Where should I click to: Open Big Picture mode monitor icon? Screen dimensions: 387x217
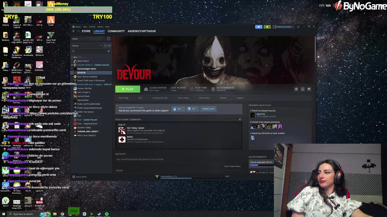298,27
